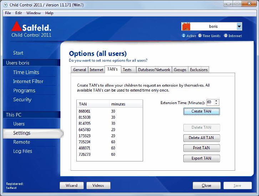Open Programs in the sidebar
This screenshot has width=259, height=196.
coord(24,91)
